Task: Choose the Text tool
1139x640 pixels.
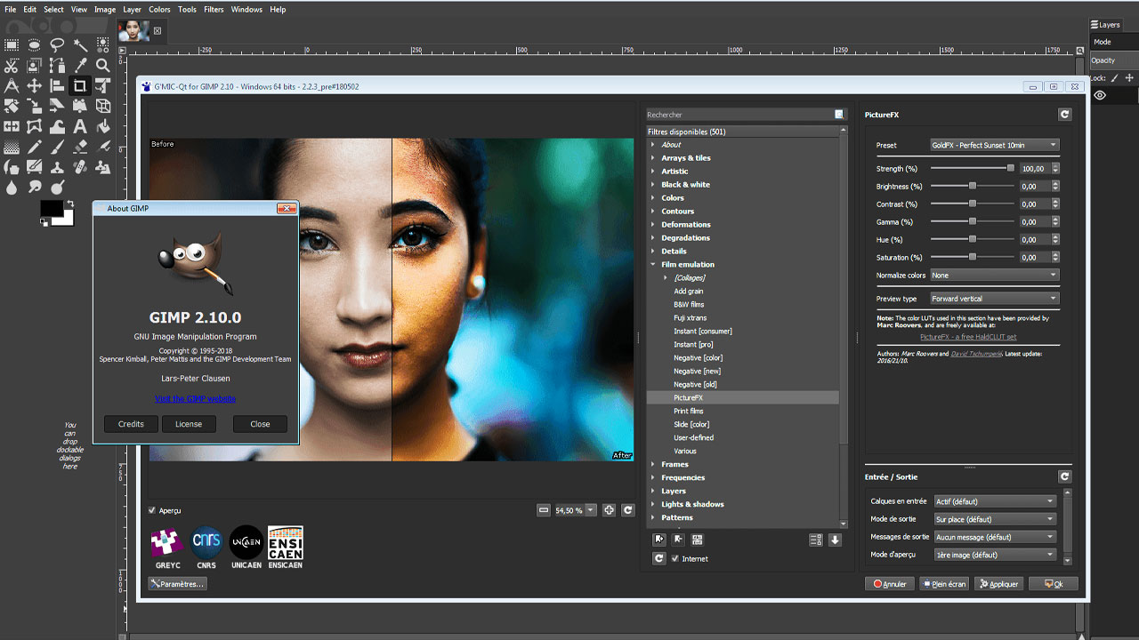Action: tap(78, 125)
